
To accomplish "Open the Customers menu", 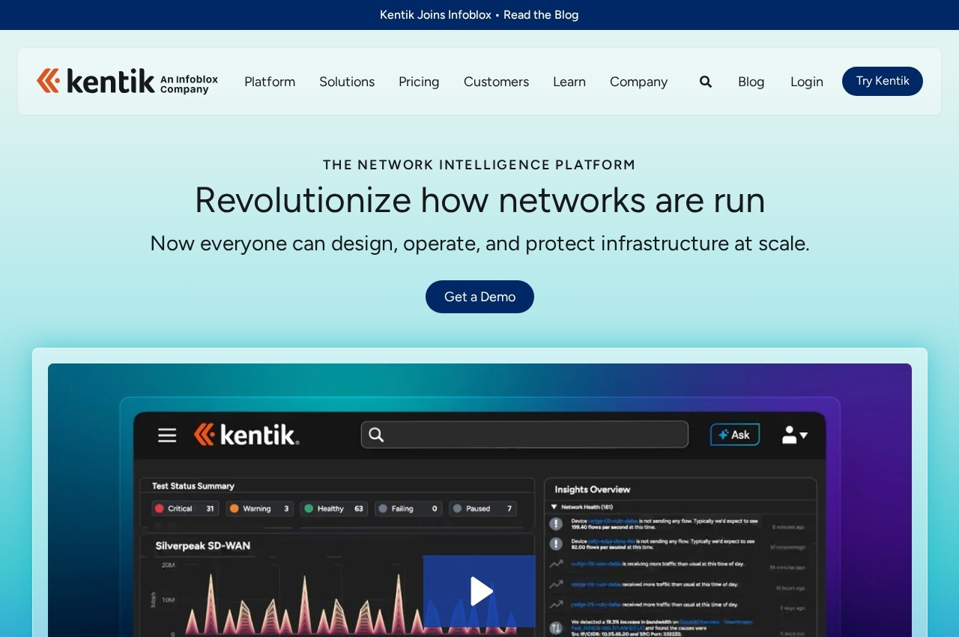I will pos(496,82).
